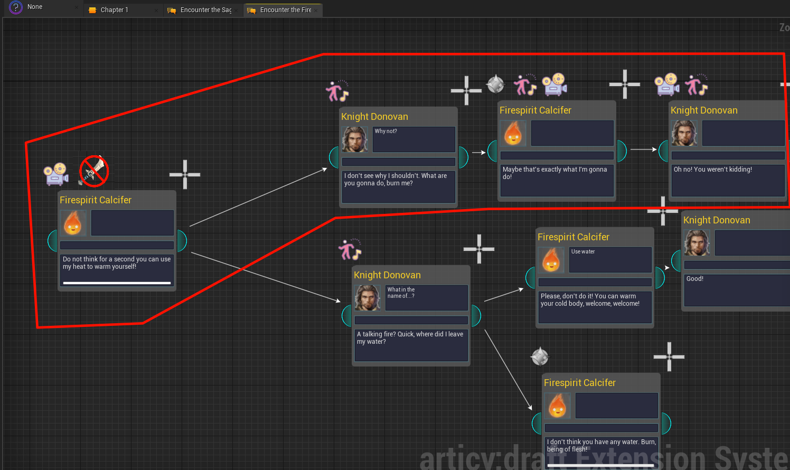Click the 'Use water' menu text field
The image size is (790, 470).
pyautogui.click(x=610, y=260)
